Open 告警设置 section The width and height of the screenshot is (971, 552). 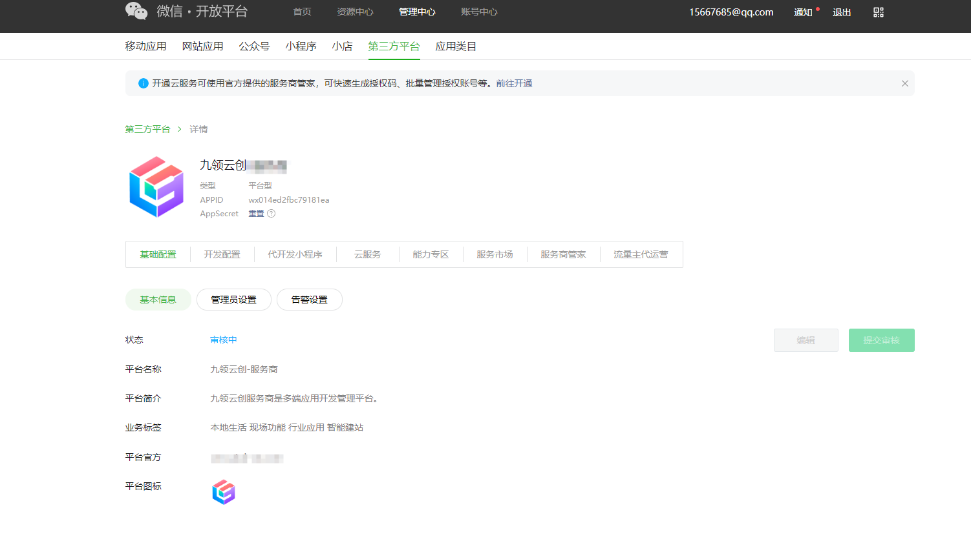(x=310, y=300)
